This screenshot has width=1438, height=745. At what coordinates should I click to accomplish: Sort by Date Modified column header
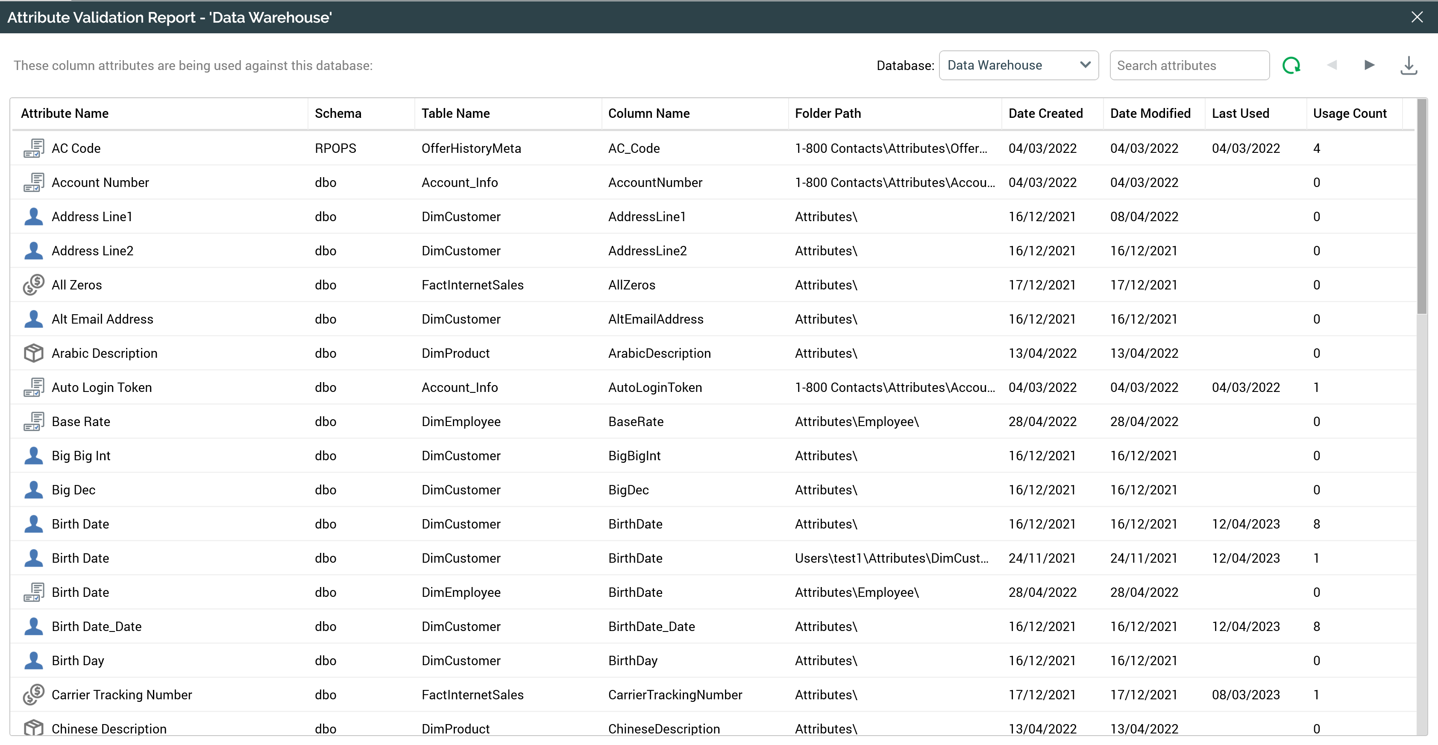(1150, 113)
